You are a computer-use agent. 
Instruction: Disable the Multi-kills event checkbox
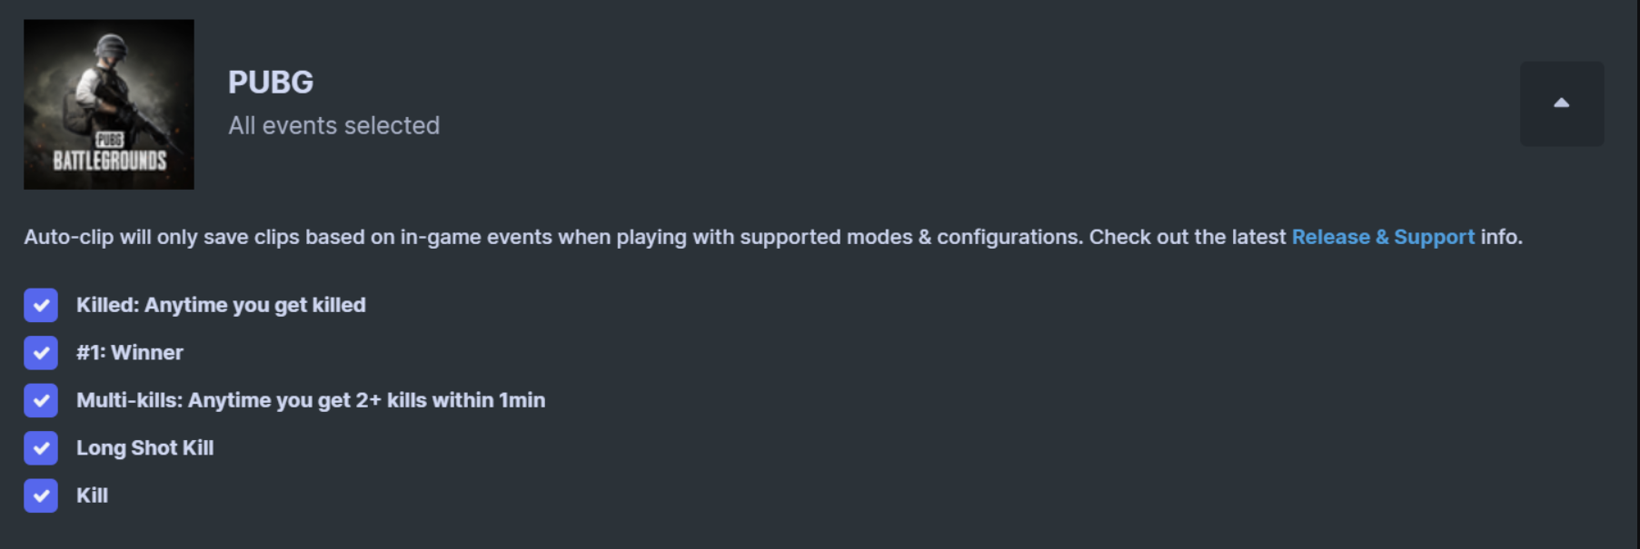[41, 400]
